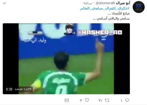This screenshot has height=105, width=147.
Task: Click the ABO MERAL profile avatar
Action: (139, 7)
